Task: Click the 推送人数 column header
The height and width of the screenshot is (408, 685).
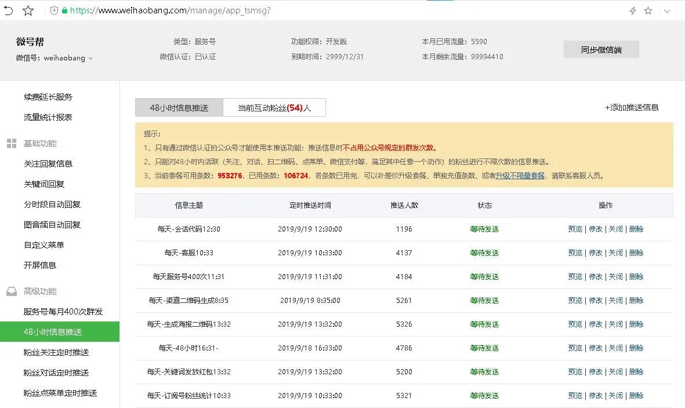Action: click(404, 205)
